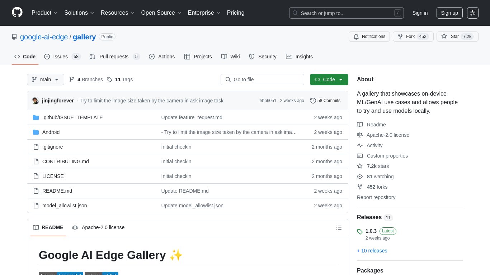Click the Sign up button
The width and height of the screenshot is (490, 275).
coord(449,13)
